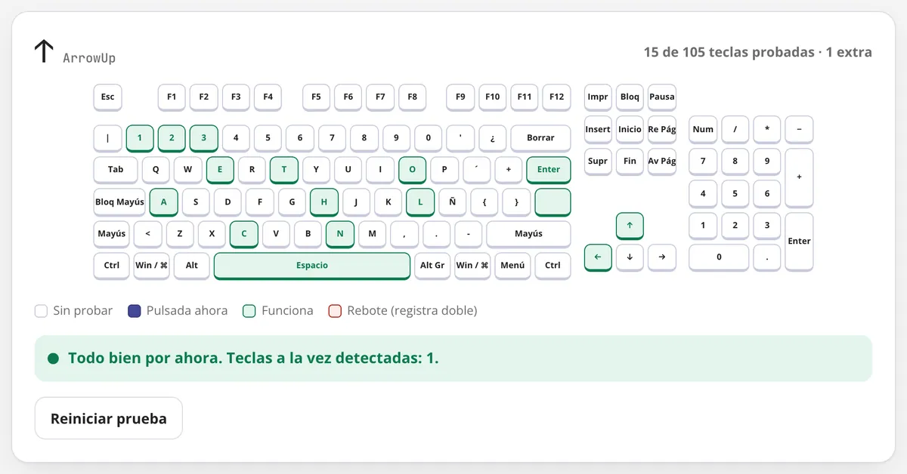Click the Q key
The image size is (907, 474).
156,170
